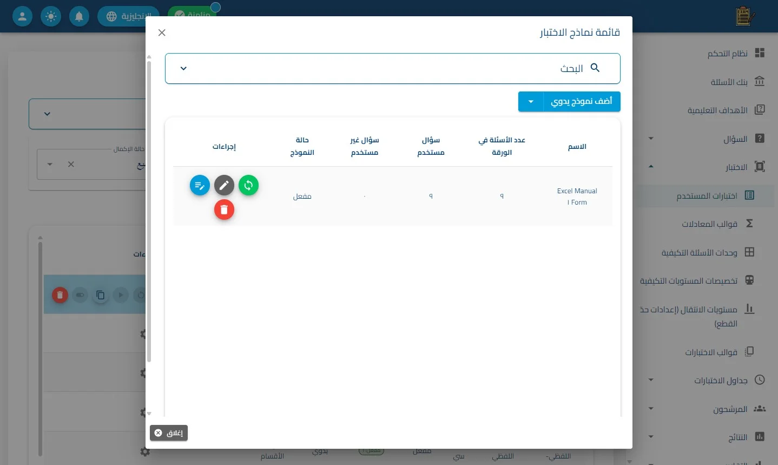This screenshot has width=778, height=465.
Task: Click the إغلاق close button
Action: pyautogui.click(x=169, y=433)
